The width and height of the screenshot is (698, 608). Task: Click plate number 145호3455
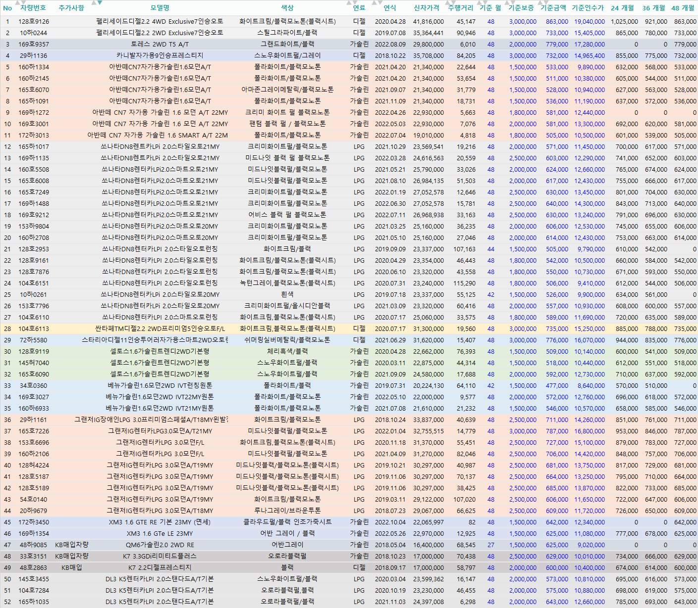[34, 579]
